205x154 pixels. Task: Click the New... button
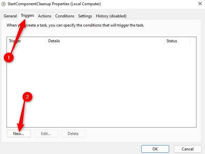point(19,134)
